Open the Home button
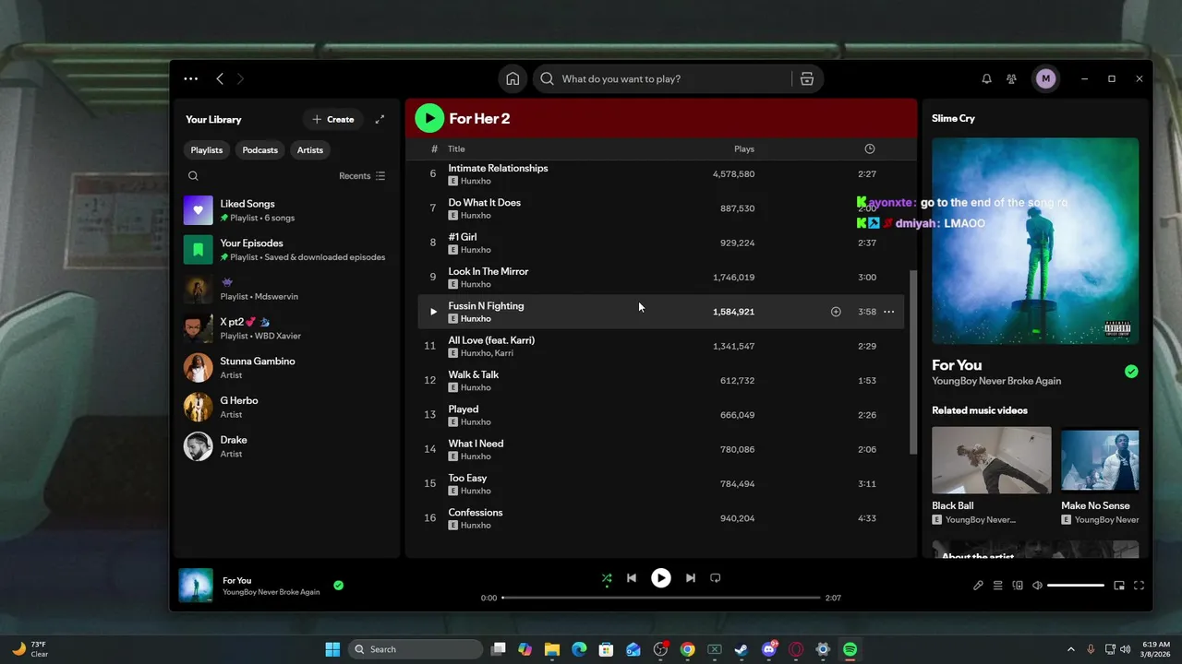The height and width of the screenshot is (664, 1182). click(513, 79)
